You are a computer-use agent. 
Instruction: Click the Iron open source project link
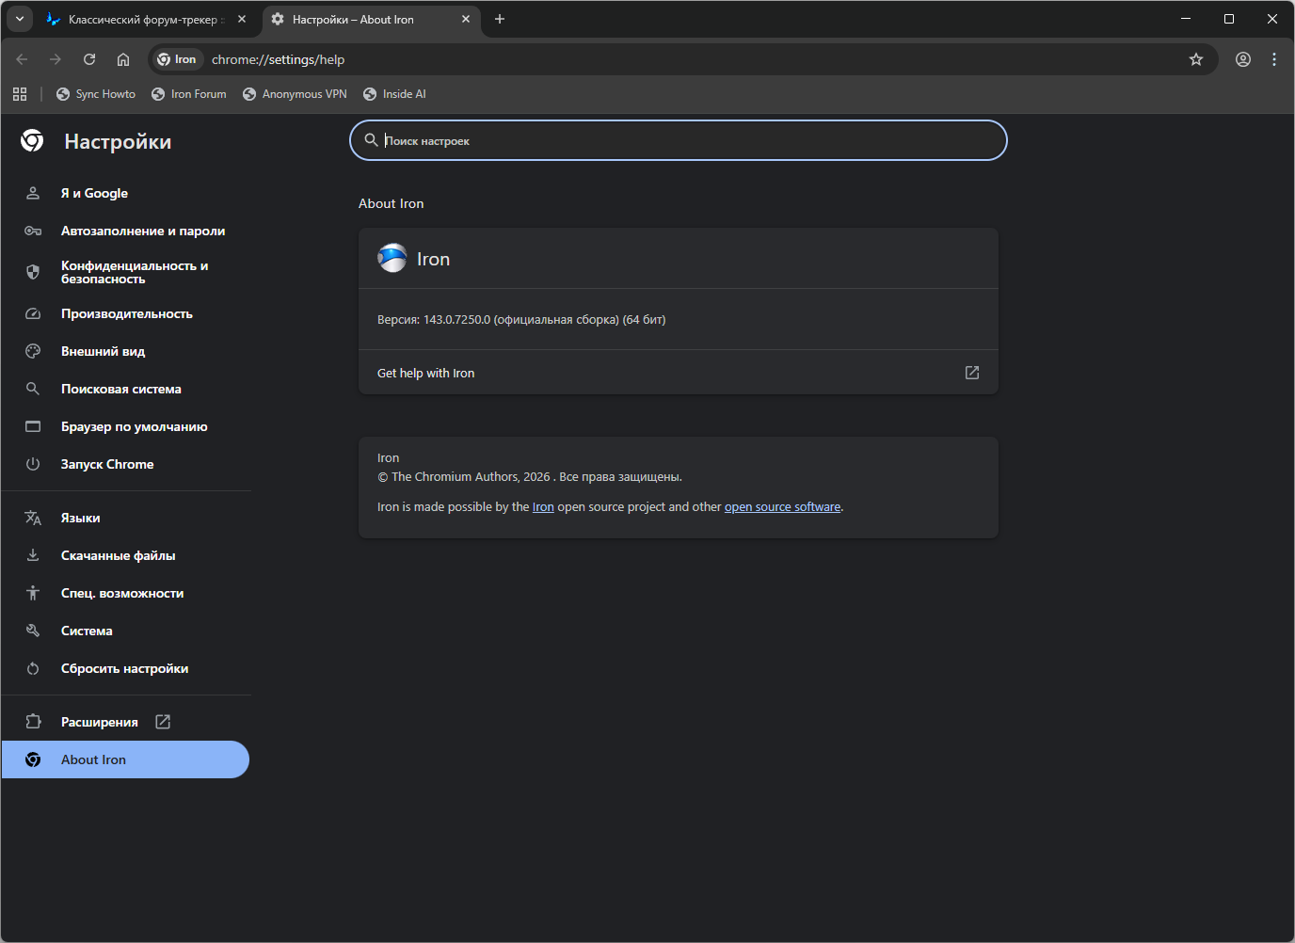(543, 507)
